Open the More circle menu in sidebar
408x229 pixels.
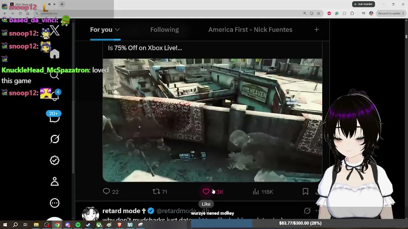(x=55, y=203)
